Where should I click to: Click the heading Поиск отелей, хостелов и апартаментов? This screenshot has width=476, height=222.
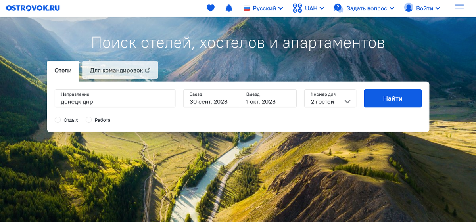point(238,43)
